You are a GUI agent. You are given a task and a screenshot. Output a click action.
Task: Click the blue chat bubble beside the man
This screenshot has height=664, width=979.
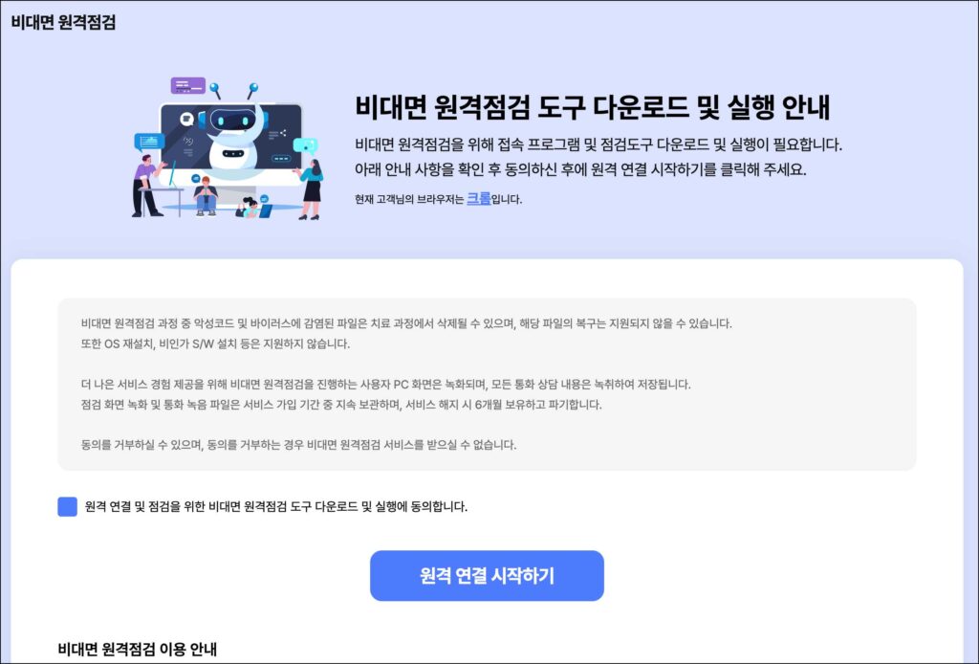149,142
